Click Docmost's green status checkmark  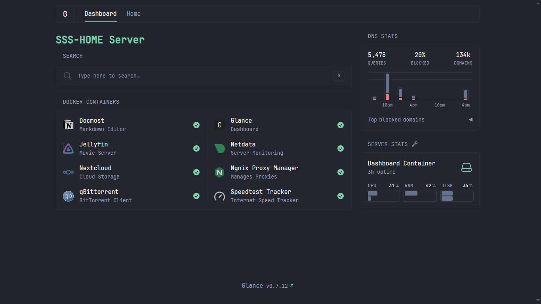pos(196,125)
